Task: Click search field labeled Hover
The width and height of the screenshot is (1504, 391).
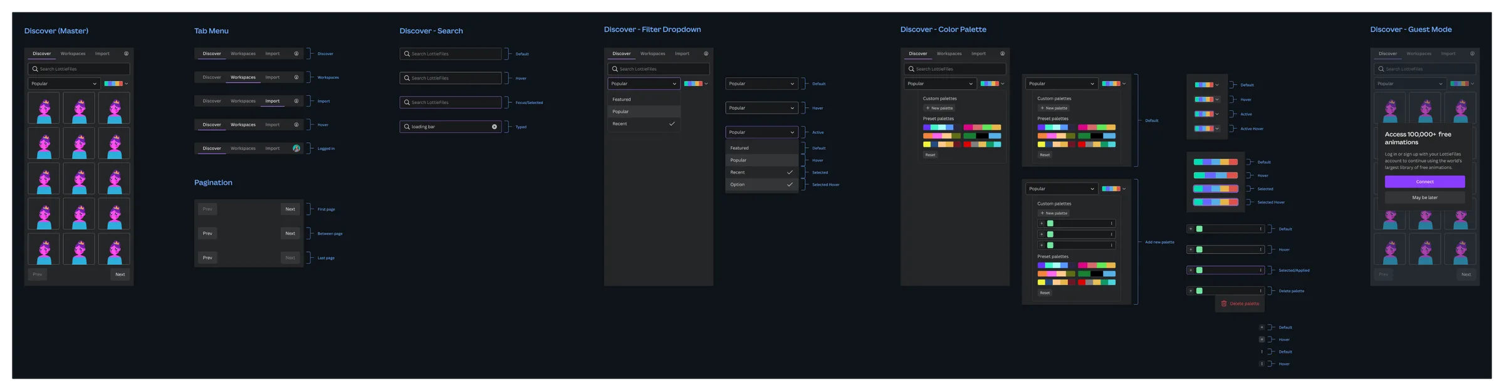Action: [451, 78]
